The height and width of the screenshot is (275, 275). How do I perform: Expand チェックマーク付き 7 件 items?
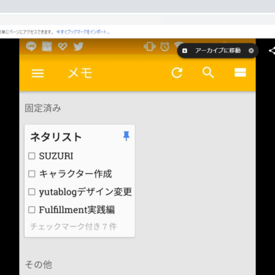click(x=74, y=226)
